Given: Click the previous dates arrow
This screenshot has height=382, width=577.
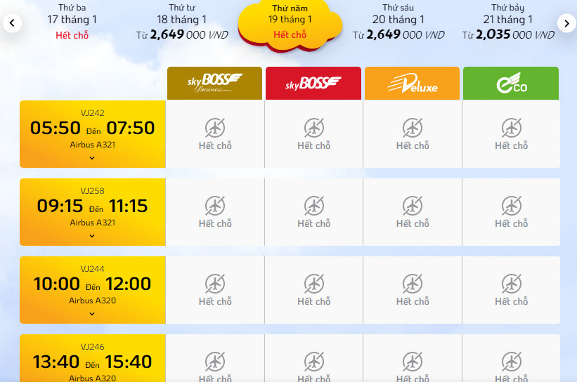Looking at the screenshot, I should (12, 23).
